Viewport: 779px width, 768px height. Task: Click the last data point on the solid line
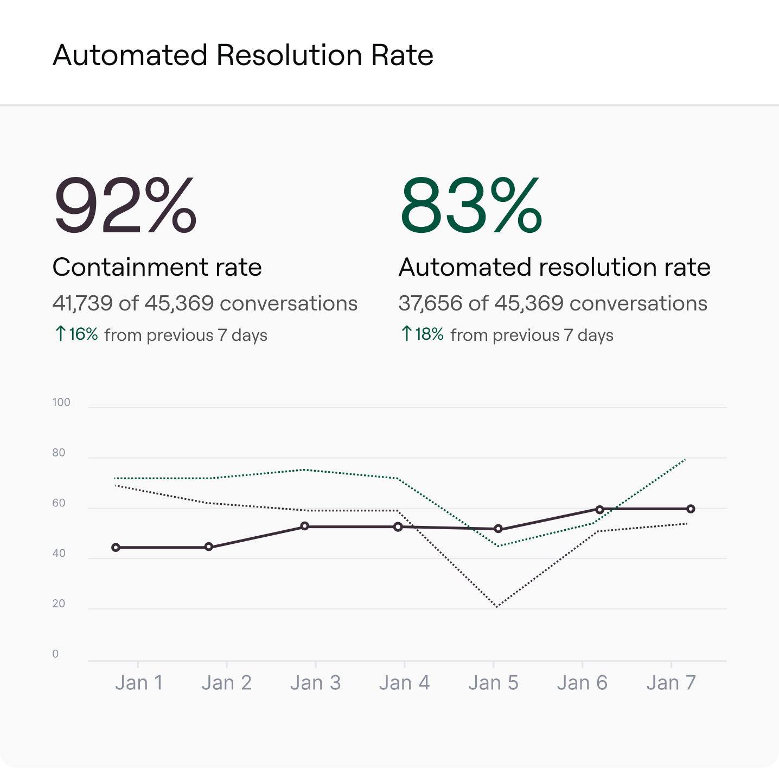click(691, 509)
